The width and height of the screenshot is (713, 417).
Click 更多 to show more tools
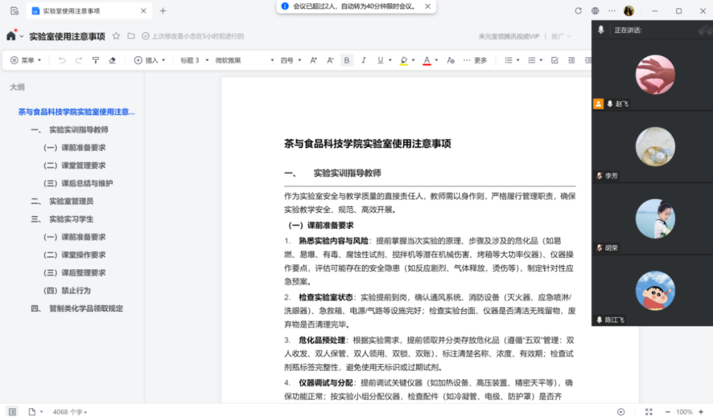point(476,60)
